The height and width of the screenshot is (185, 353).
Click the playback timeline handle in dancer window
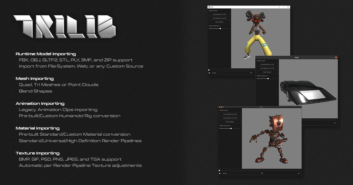pyautogui.click(x=209, y=70)
